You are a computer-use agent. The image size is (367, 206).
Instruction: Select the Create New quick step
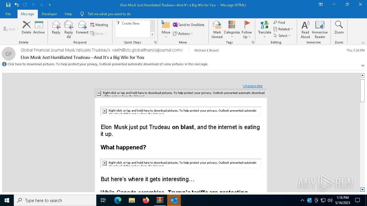point(131,23)
